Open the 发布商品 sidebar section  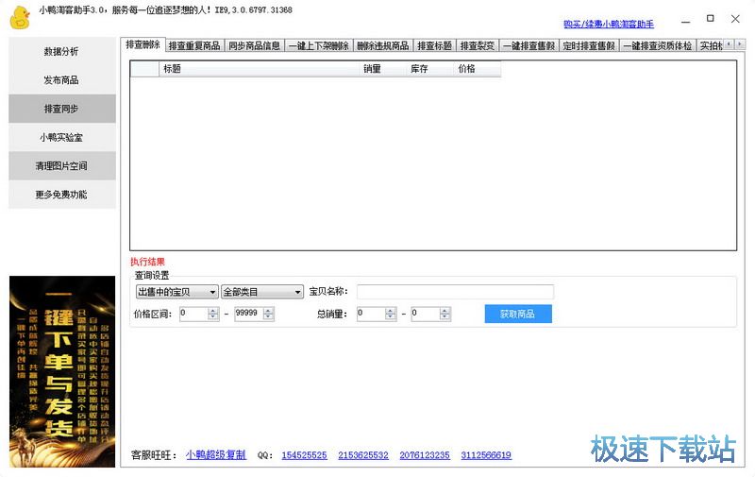[x=61, y=80]
